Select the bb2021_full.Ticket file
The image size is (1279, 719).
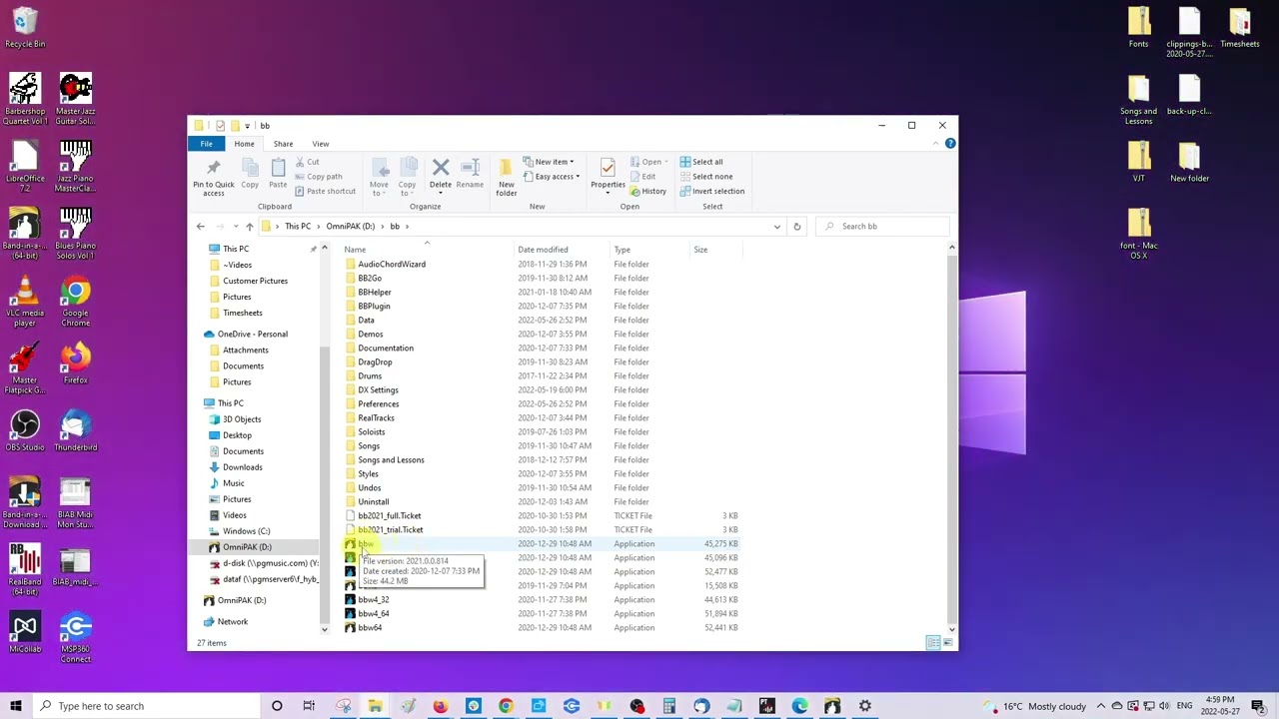543,516
